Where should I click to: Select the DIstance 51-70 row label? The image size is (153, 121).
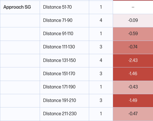click(58, 7)
